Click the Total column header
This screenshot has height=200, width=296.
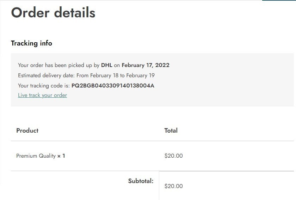[171, 131]
